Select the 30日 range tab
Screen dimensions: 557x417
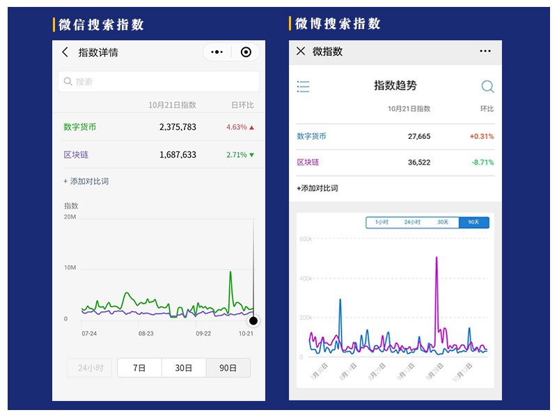[x=184, y=368]
